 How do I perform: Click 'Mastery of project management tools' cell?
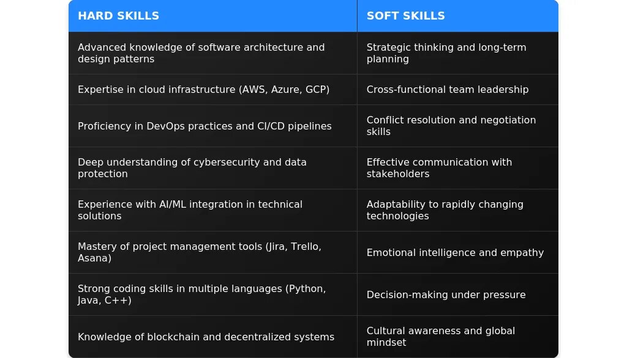[212, 252]
